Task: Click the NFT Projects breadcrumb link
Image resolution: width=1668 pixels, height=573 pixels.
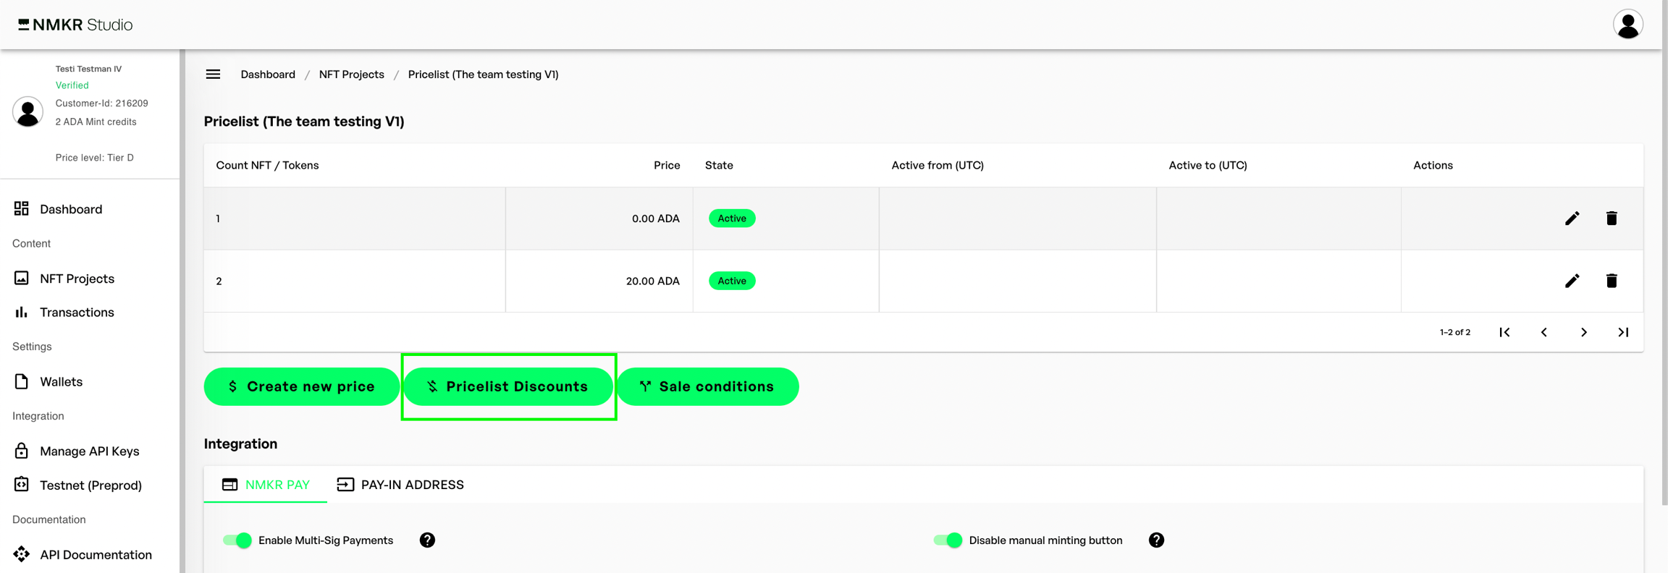Action: (351, 75)
